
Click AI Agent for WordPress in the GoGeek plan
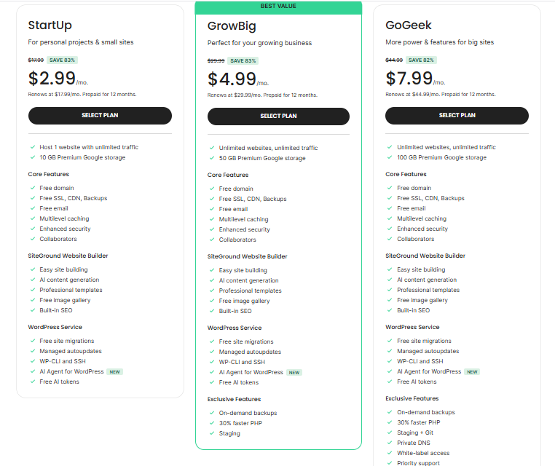point(429,371)
